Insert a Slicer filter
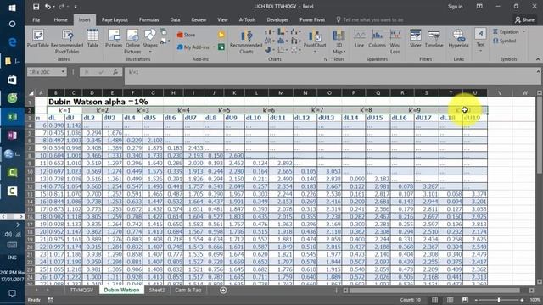 click(x=415, y=39)
